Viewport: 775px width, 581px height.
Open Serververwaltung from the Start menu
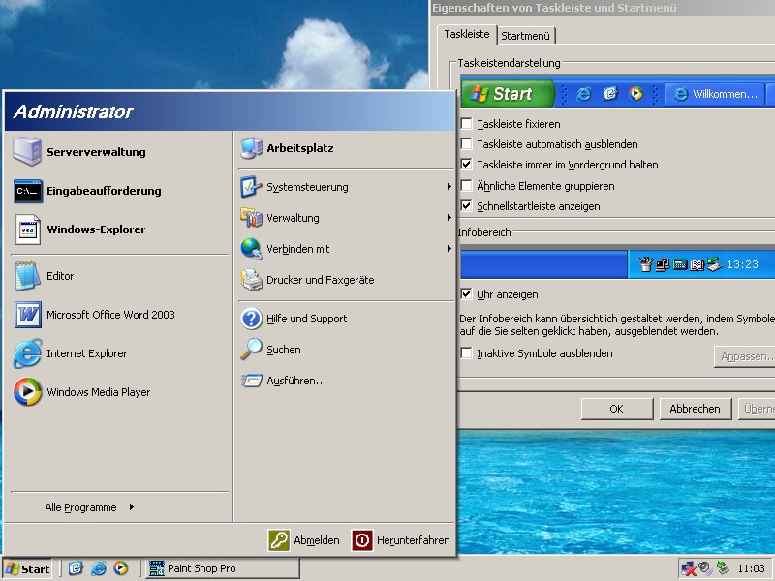coord(95,152)
